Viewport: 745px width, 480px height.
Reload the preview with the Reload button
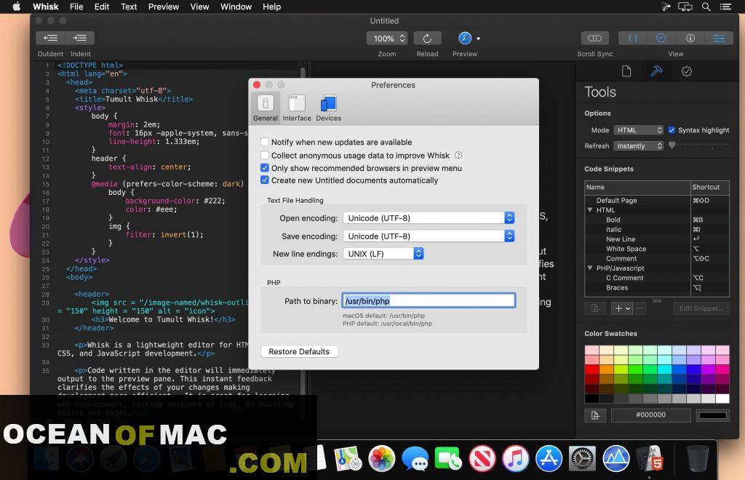click(427, 39)
